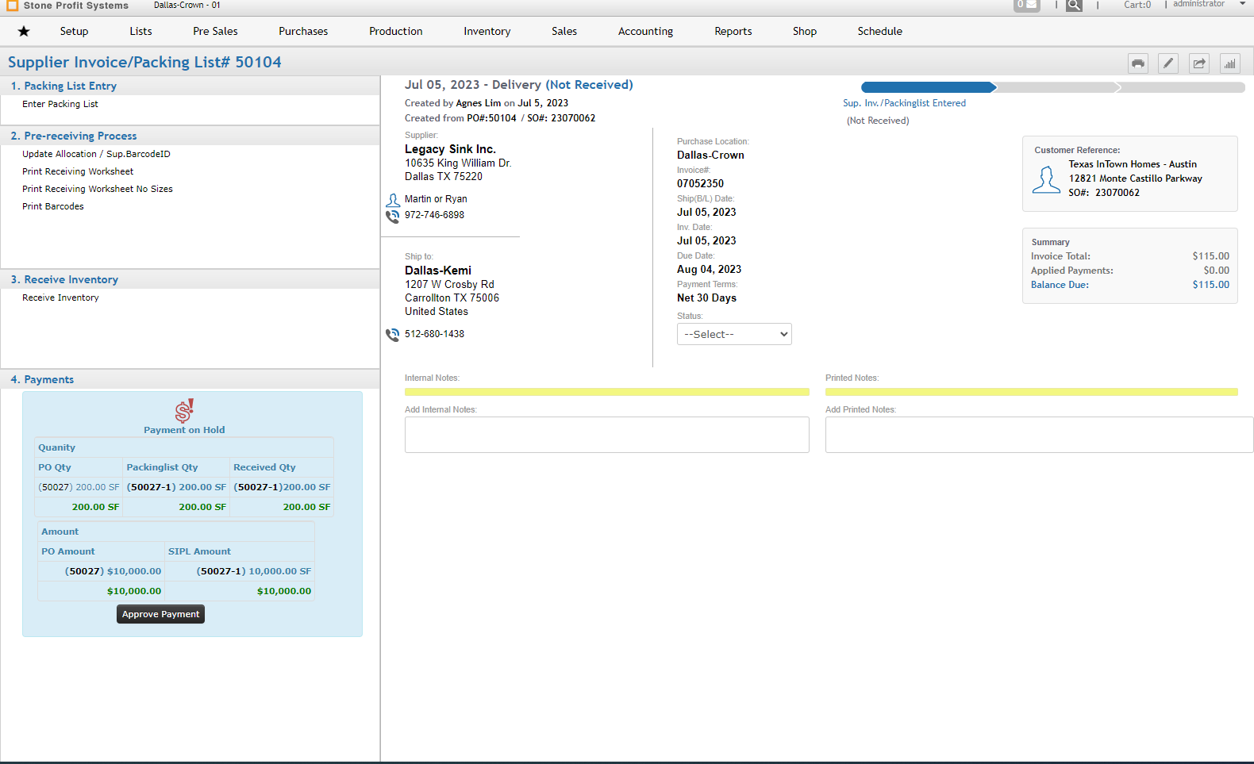The width and height of the screenshot is (1254, 764).
Task: Open the Inventory menu
Action: click(487, 31)
